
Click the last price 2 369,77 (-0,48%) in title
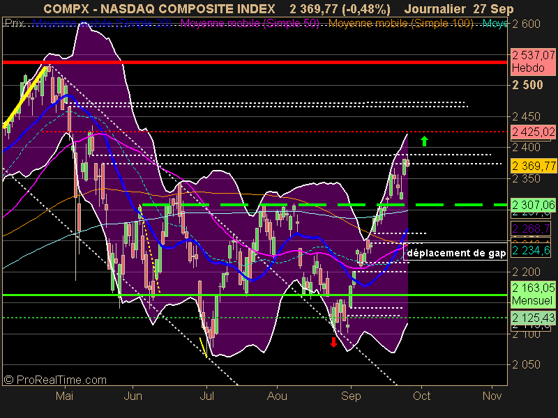[x=340, y=8]
